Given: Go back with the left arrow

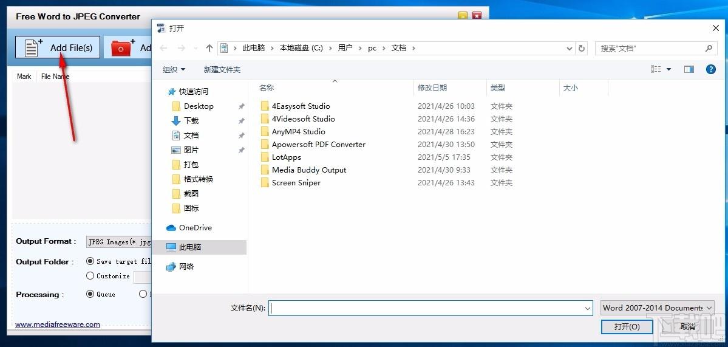Looking at the screenshot, I should point(163,48).
